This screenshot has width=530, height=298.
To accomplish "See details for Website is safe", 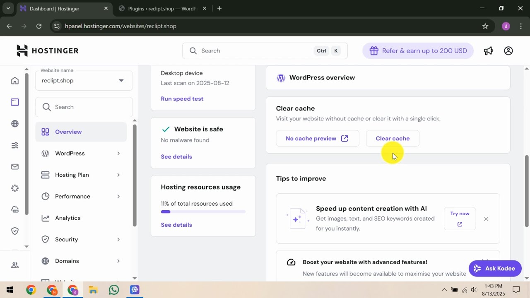I will 176,157.
